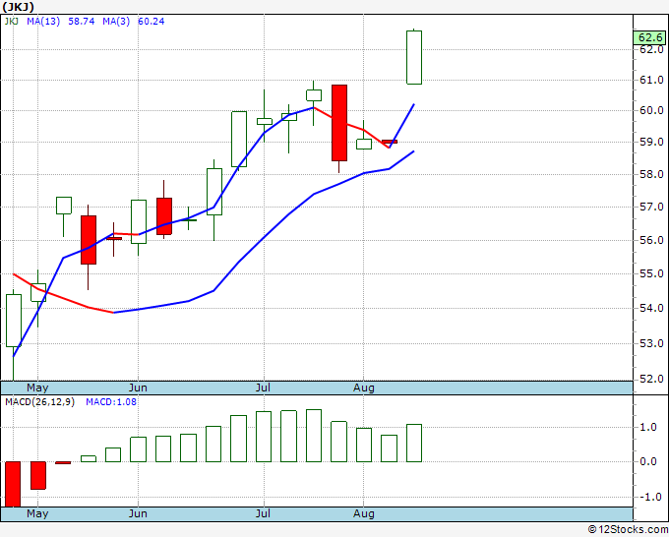The image size is (669, 537).
Task: Click the 60.0 price axis label
Action: coord(651,110)
